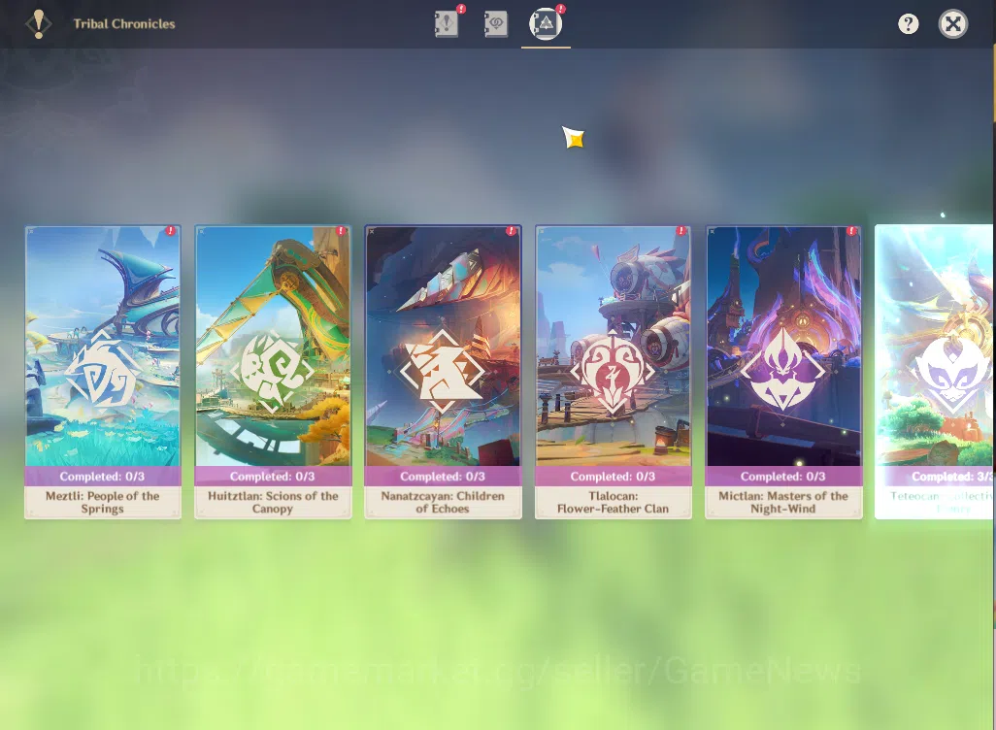Image resolution: width=996 pixels, height=730 pixels.
Task: Open the help question mark icon
Action: pyautogui.click(x=909, y=24)
